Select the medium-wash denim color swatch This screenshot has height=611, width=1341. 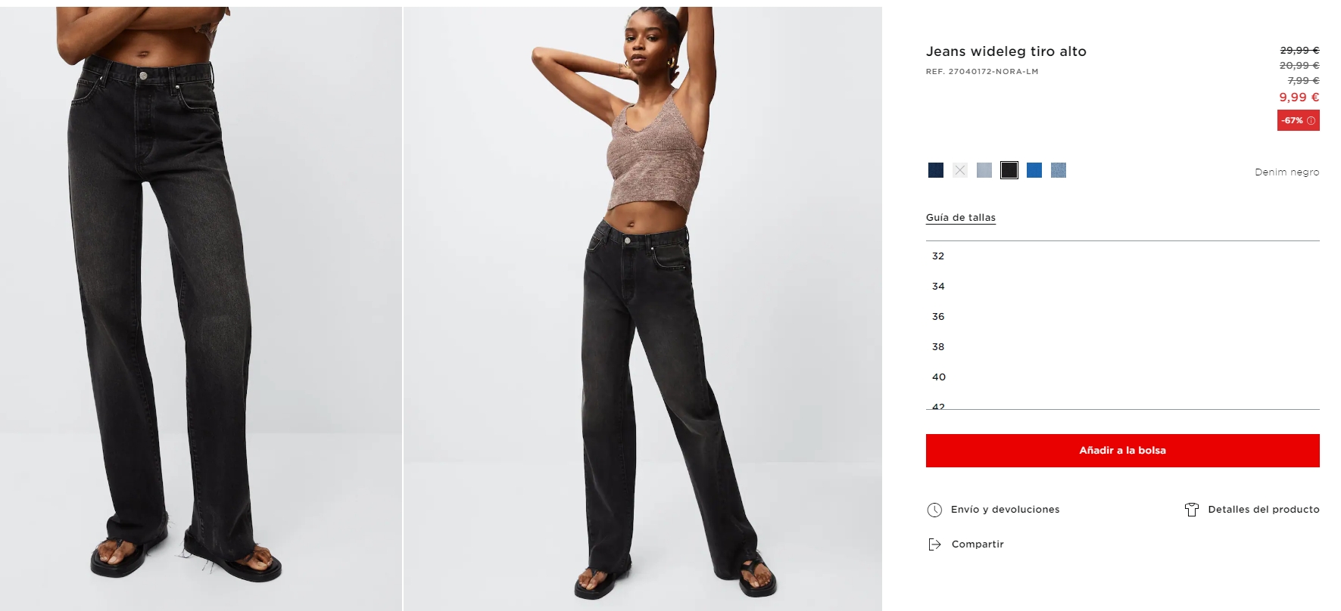[x=1059, y=170]
